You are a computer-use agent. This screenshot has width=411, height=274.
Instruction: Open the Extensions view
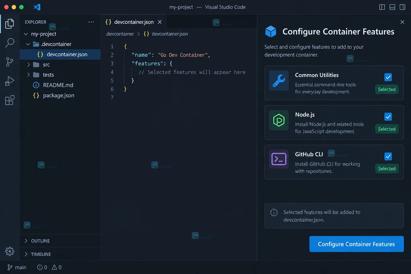10,100
